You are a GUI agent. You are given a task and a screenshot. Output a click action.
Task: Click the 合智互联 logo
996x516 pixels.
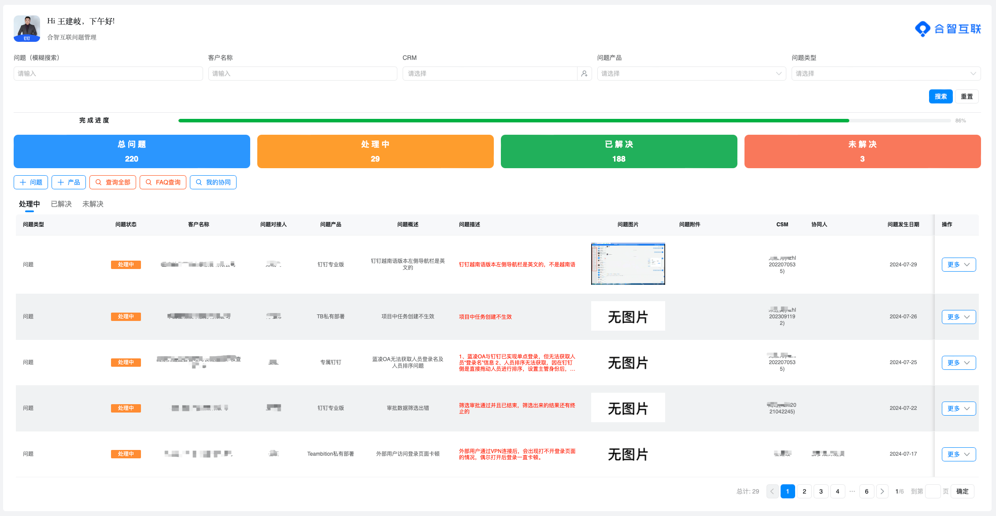pos(948,29)
